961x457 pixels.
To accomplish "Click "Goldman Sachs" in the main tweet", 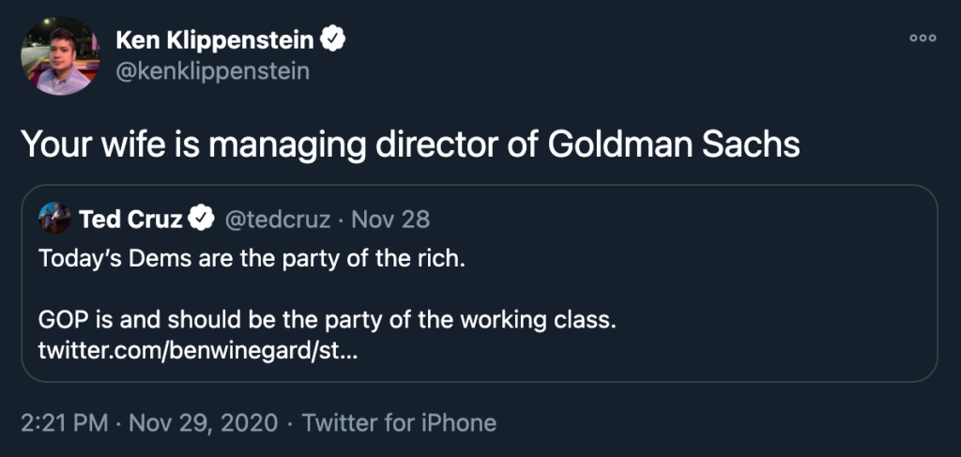I will pyautogui.click(x=673, y=145).
